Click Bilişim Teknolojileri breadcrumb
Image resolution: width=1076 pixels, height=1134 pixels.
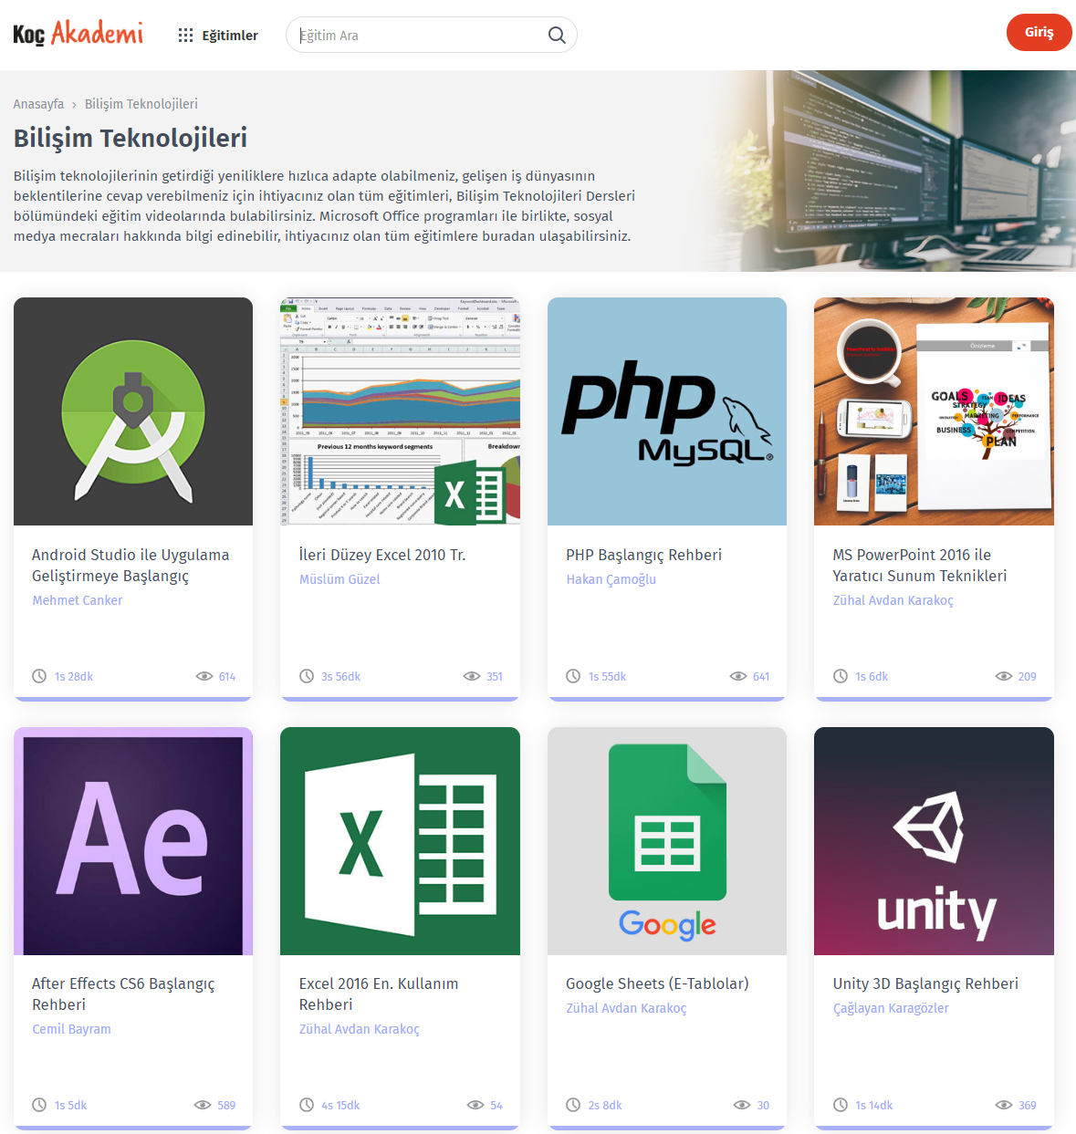(141, 104)
